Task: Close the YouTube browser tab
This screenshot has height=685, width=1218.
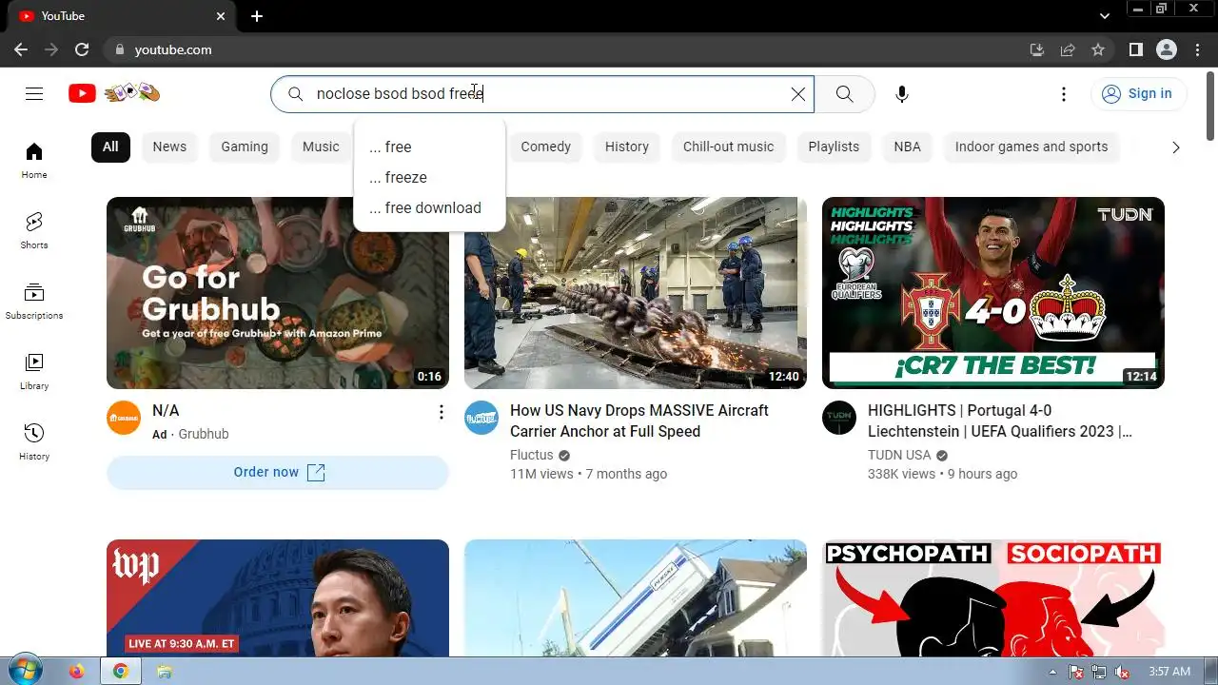Action: coord(221,16)
